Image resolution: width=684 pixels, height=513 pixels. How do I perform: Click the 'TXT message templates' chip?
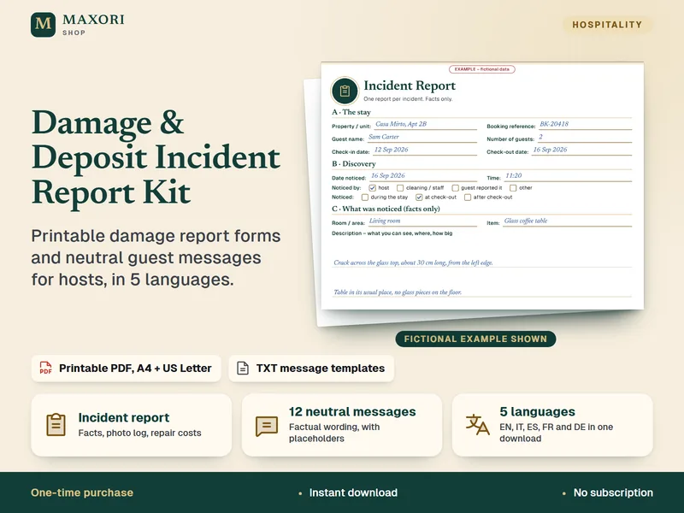(311, 369)
